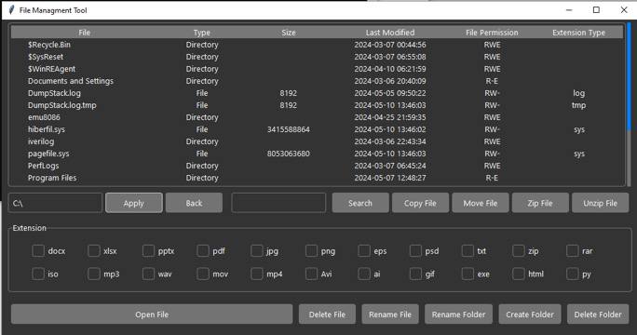Click the Rename File button
Screen dimensions: 637x335
390,315
